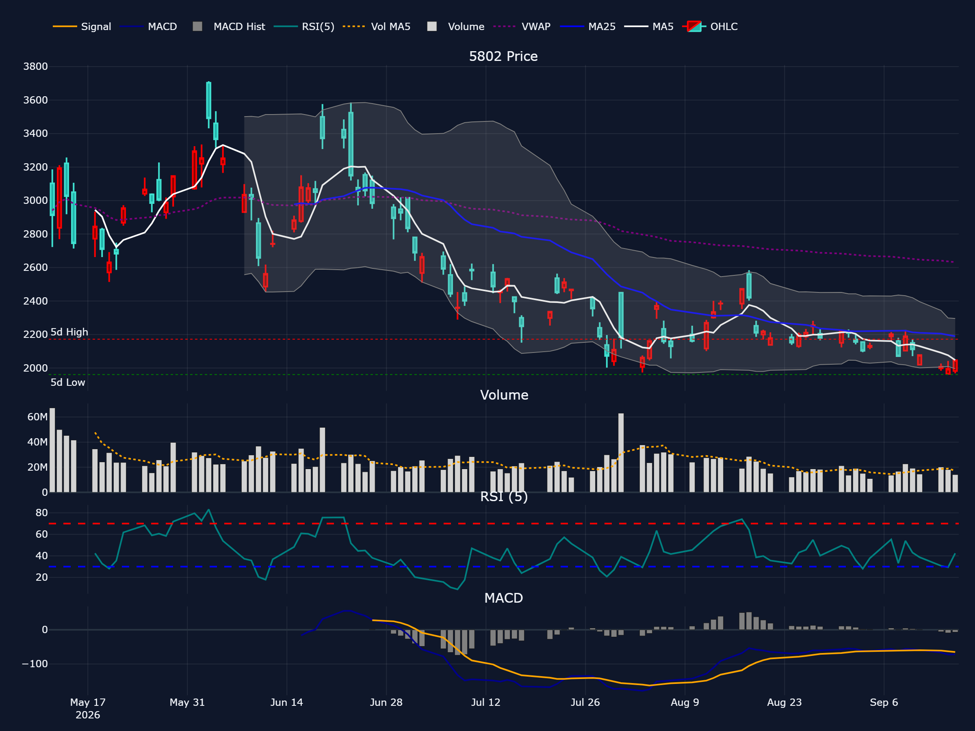Select the '40M' volume axis label
The height and width of the screenshot is (731, 975).
(x=37, y=442)
